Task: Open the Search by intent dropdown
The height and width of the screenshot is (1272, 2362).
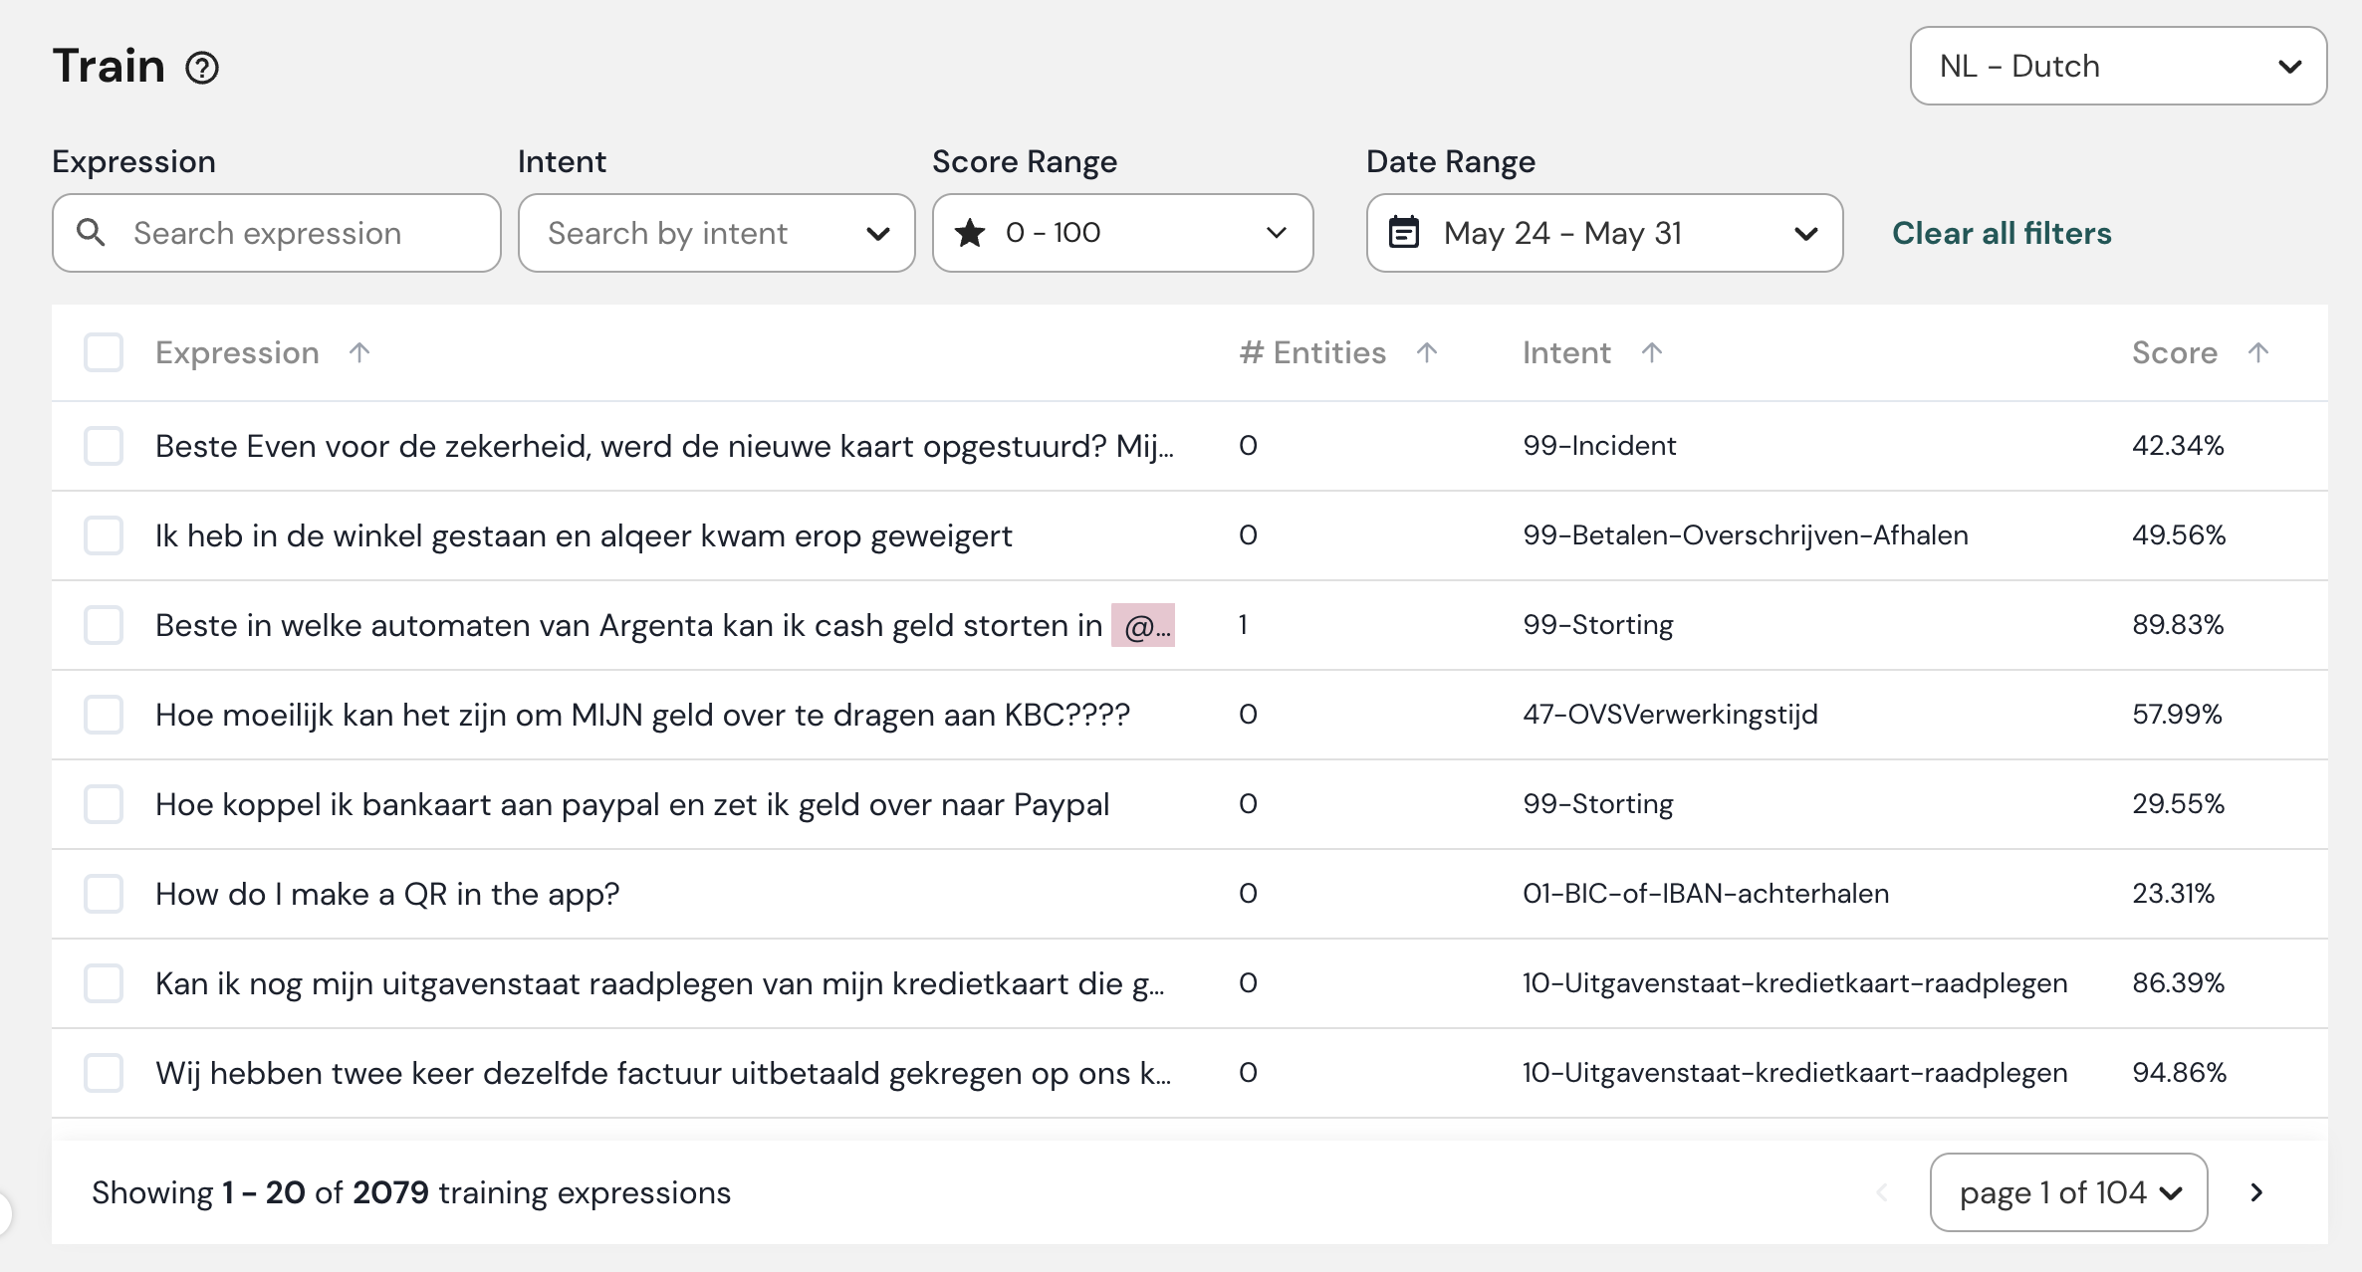Action: [x=716, y=233]
